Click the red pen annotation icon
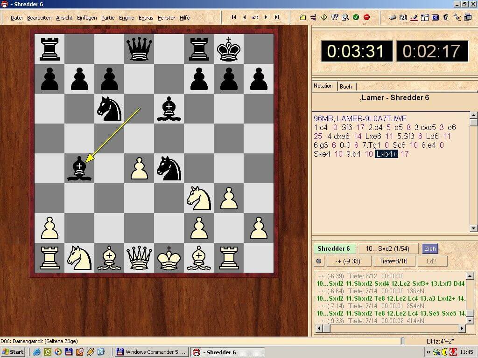 tap(414, 17)
